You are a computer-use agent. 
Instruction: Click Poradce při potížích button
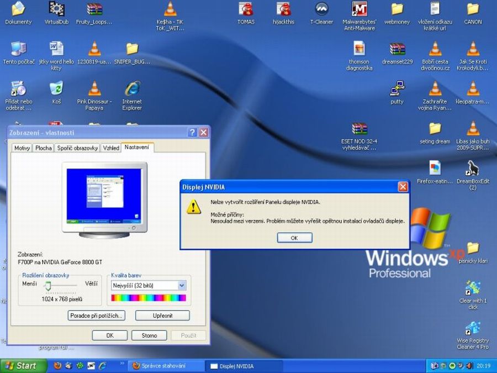96,316
